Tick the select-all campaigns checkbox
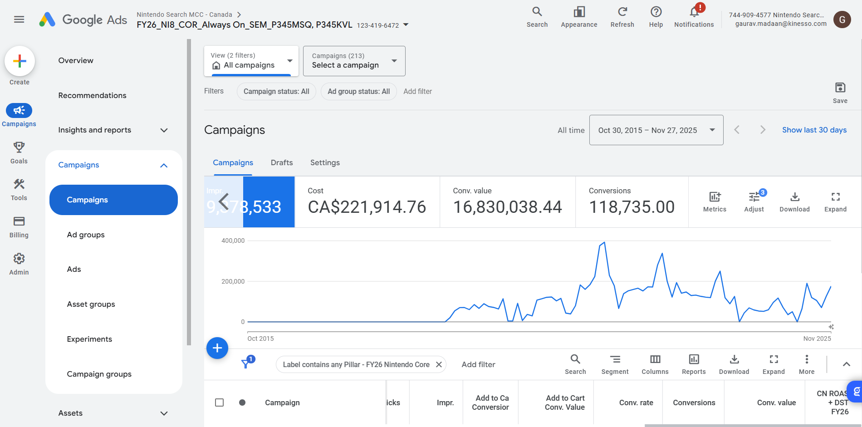The image size is (862, 427). 219,402
